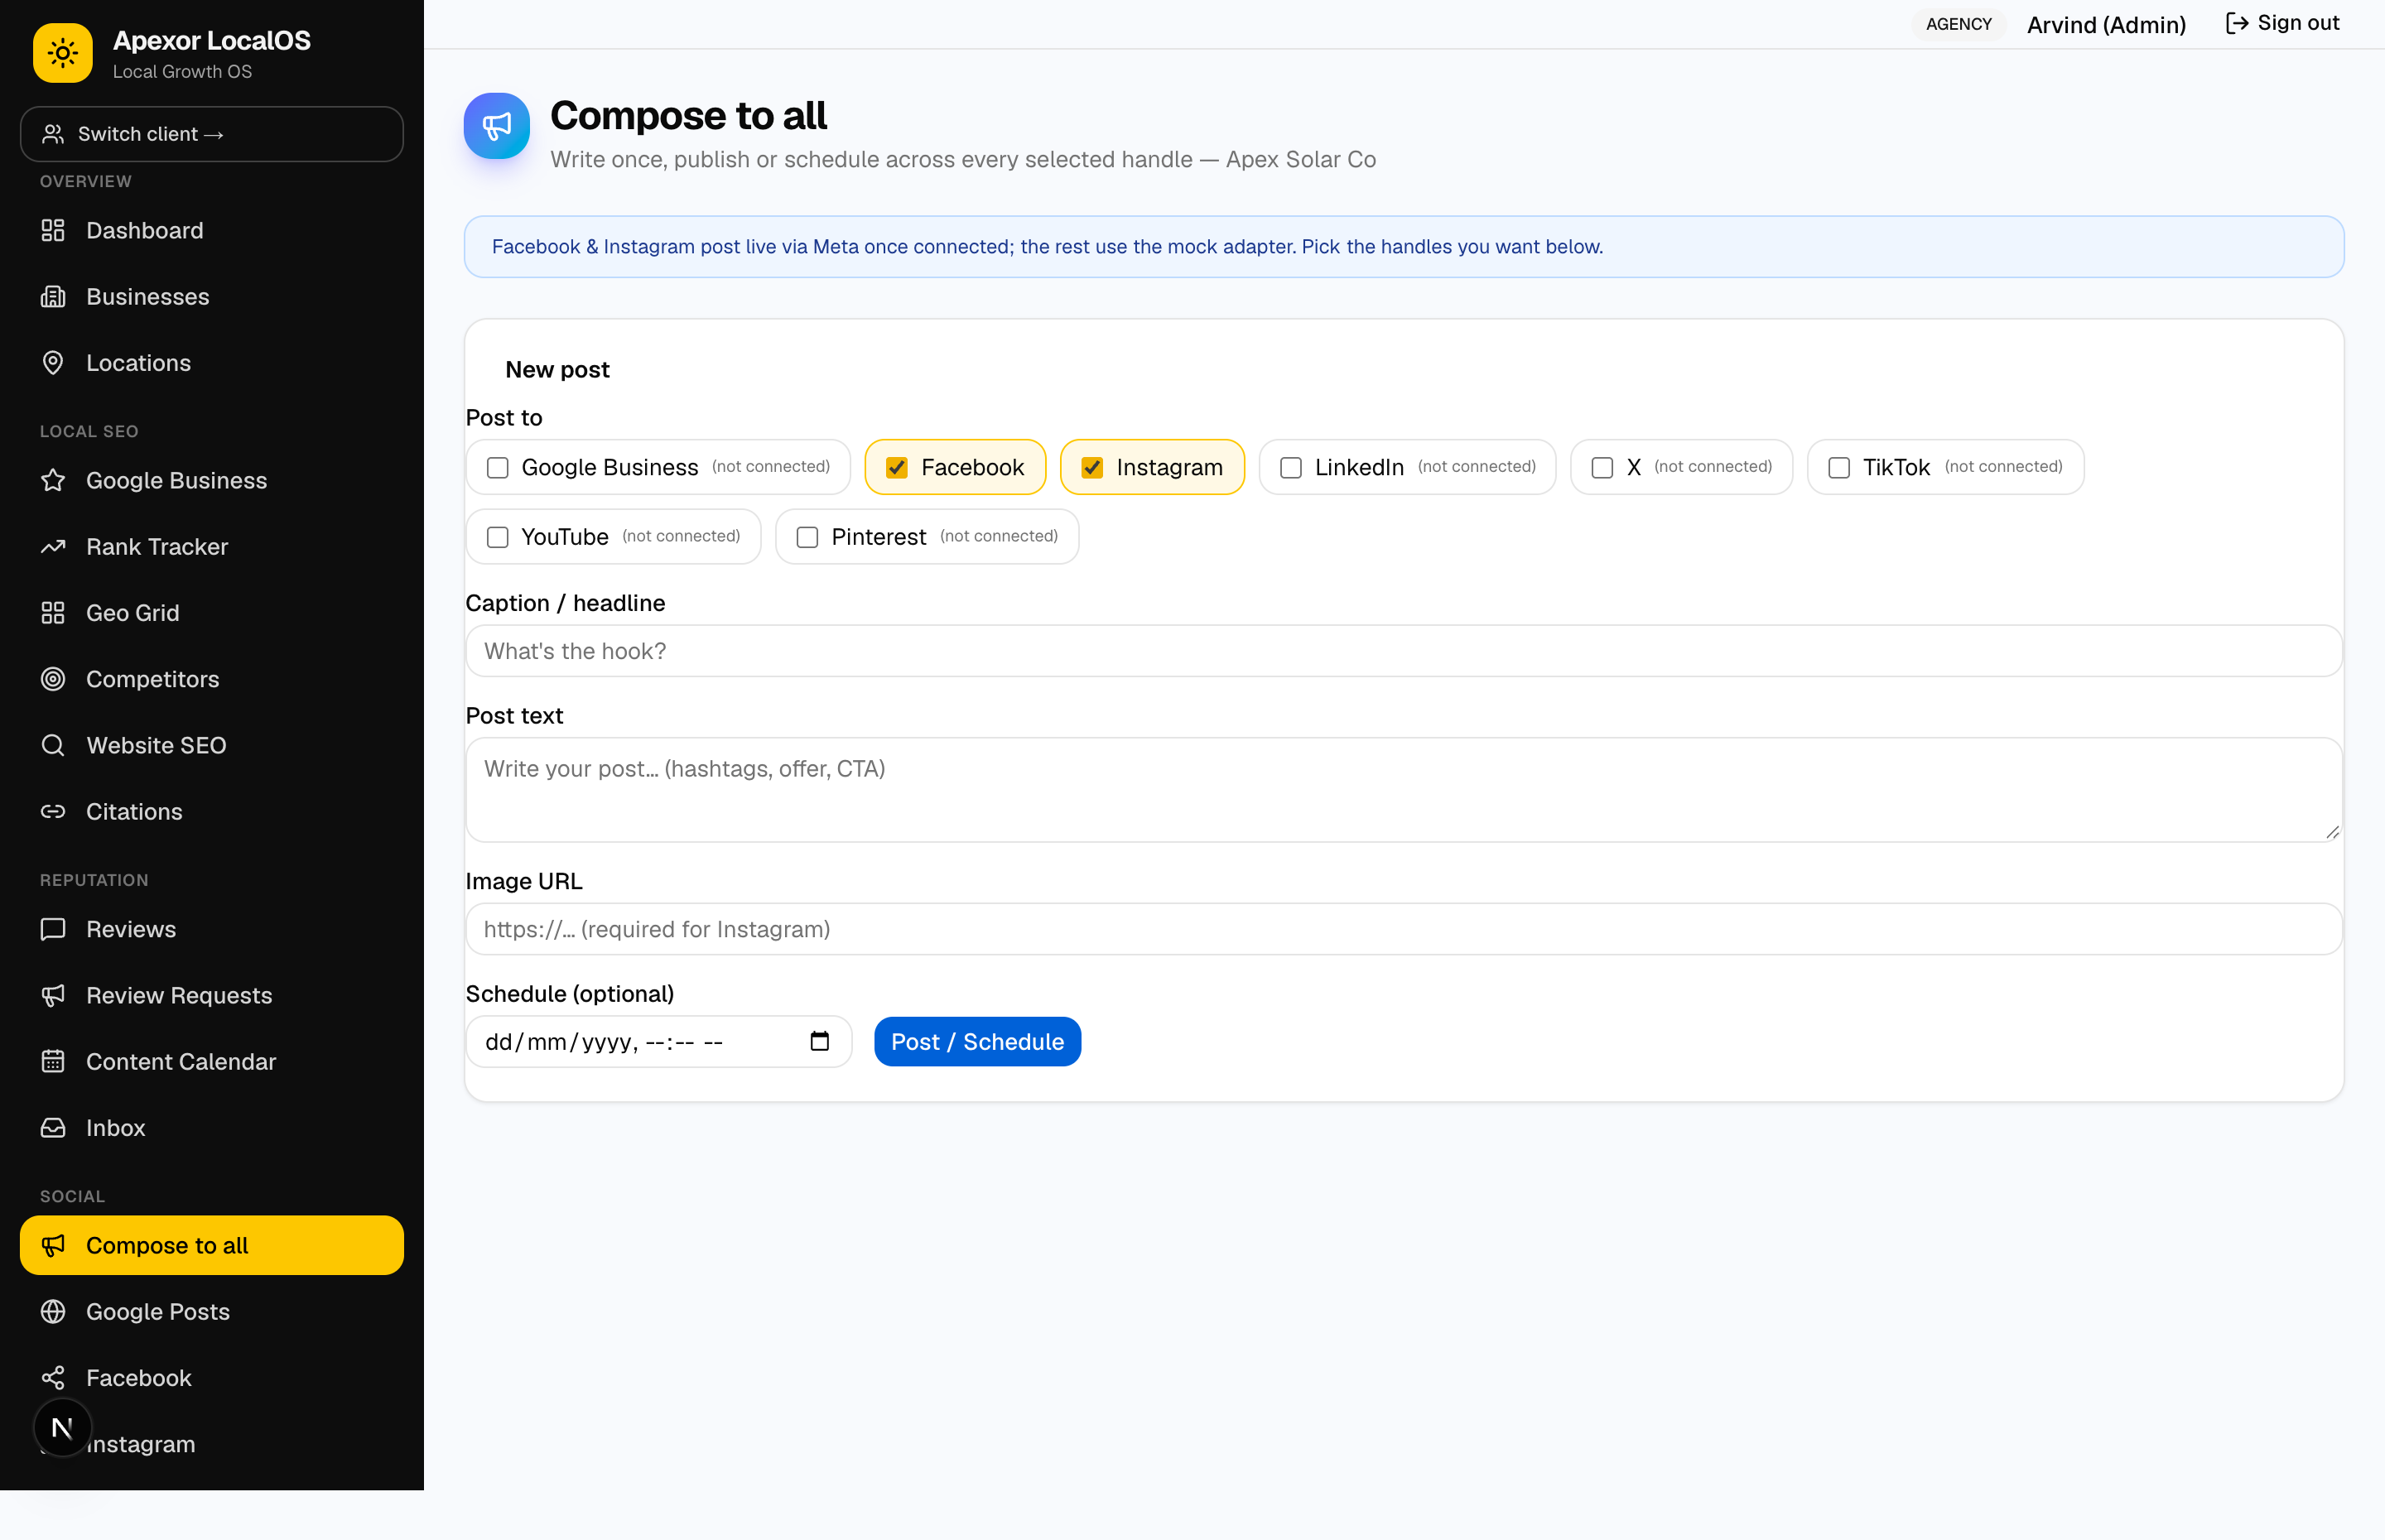
Task: Click the Google Posts globe icon
Action: tap(53, 1311)
